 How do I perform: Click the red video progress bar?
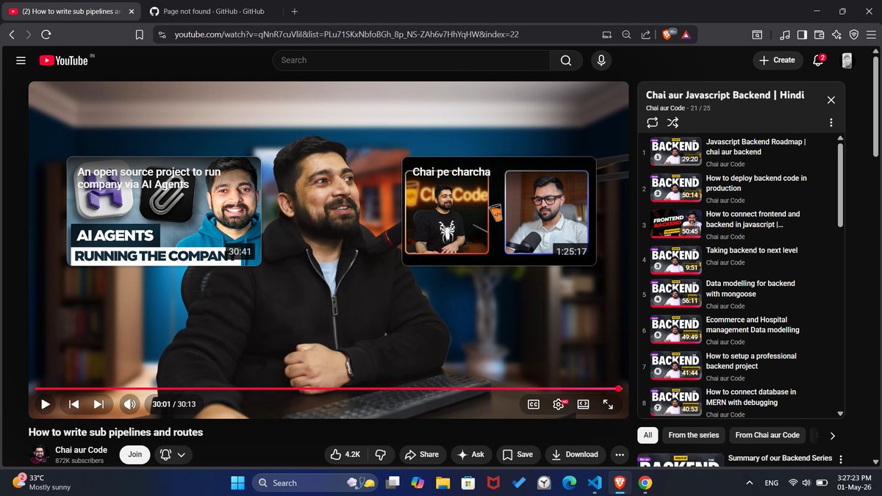click(x=327, y=388)
